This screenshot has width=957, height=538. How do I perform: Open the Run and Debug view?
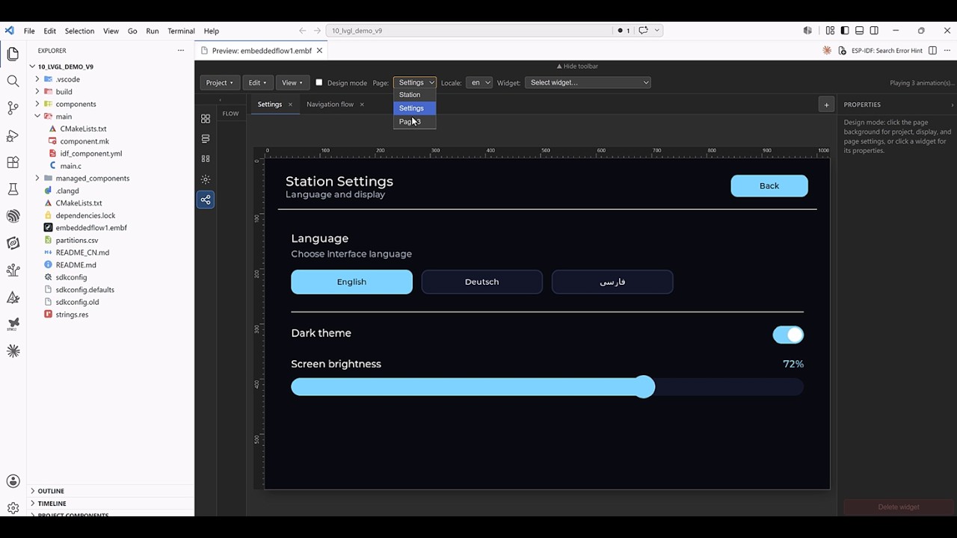[x=13, y=135]
